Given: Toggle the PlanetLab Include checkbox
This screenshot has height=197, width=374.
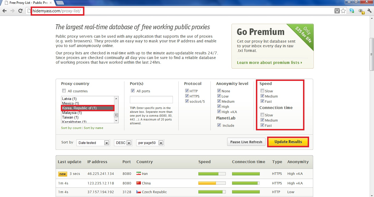Looking at the screenshot, I should (219, 125).
